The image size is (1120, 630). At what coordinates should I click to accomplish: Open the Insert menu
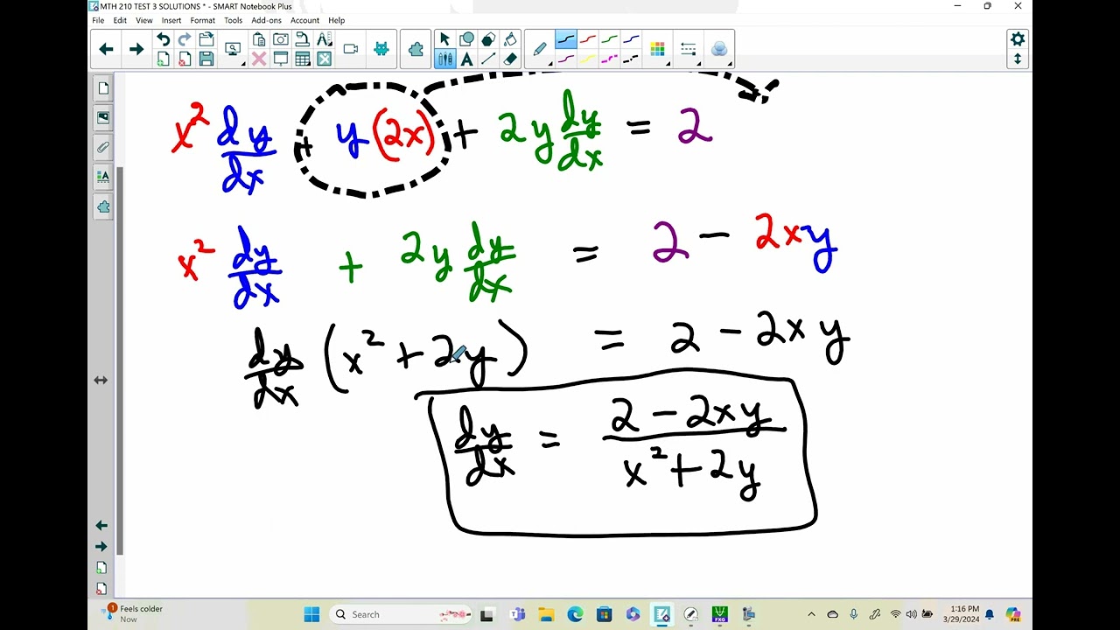171,20
